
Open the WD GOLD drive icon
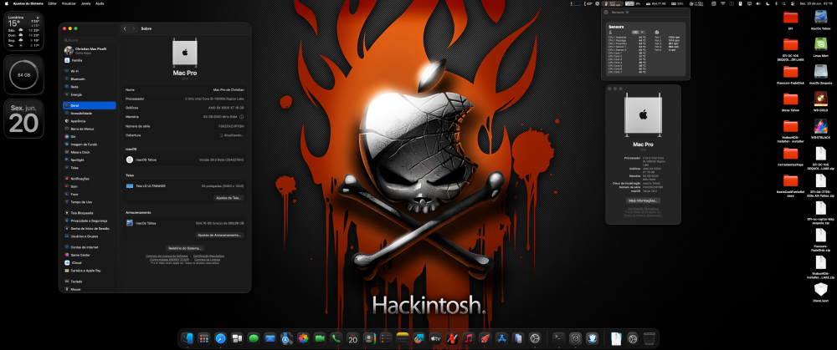click(x=820, y=101)
